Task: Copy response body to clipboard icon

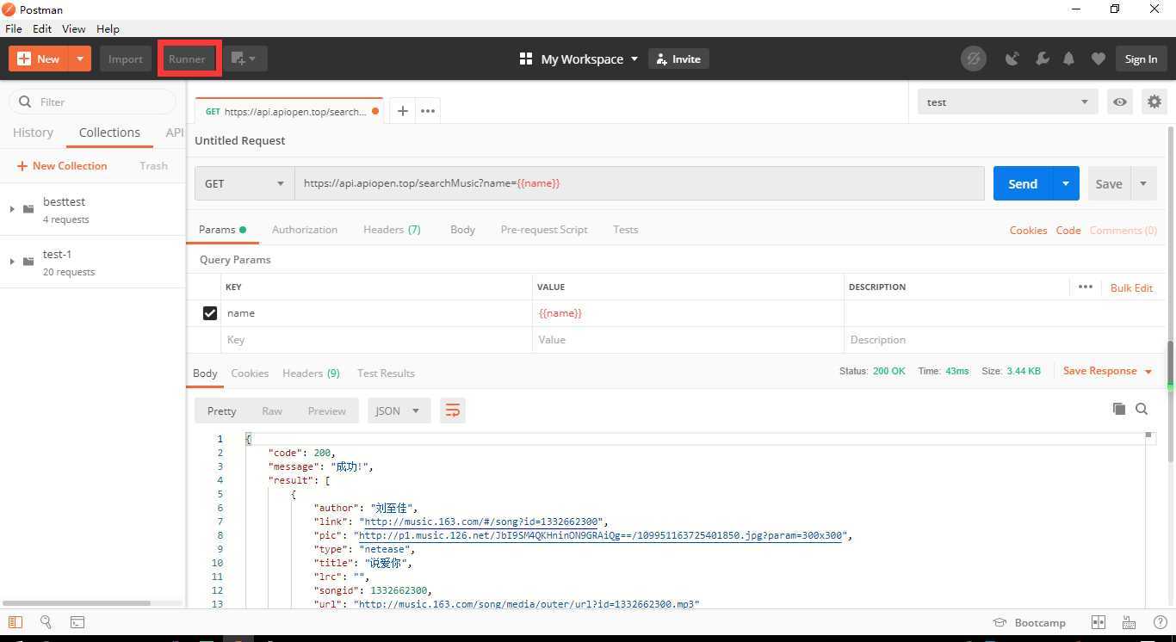Action: tap(1119, 409)
